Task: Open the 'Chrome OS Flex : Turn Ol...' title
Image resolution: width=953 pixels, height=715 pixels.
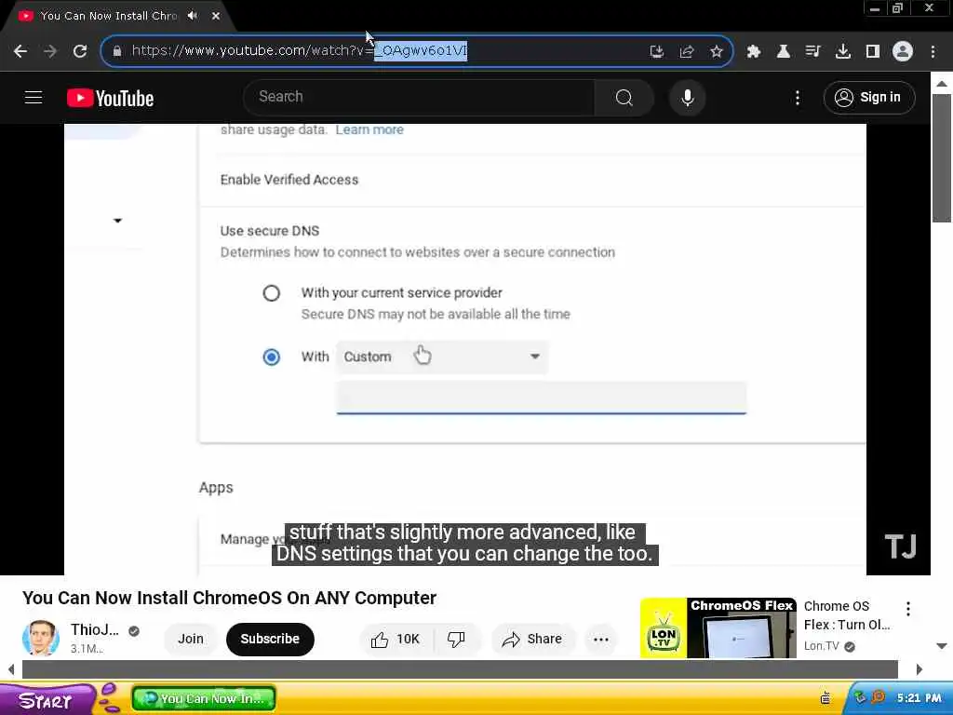Action: coord(847,615)
